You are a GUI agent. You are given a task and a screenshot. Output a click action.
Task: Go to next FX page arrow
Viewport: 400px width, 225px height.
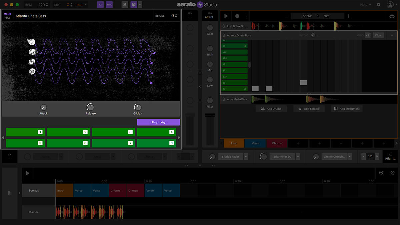point(377,157)
